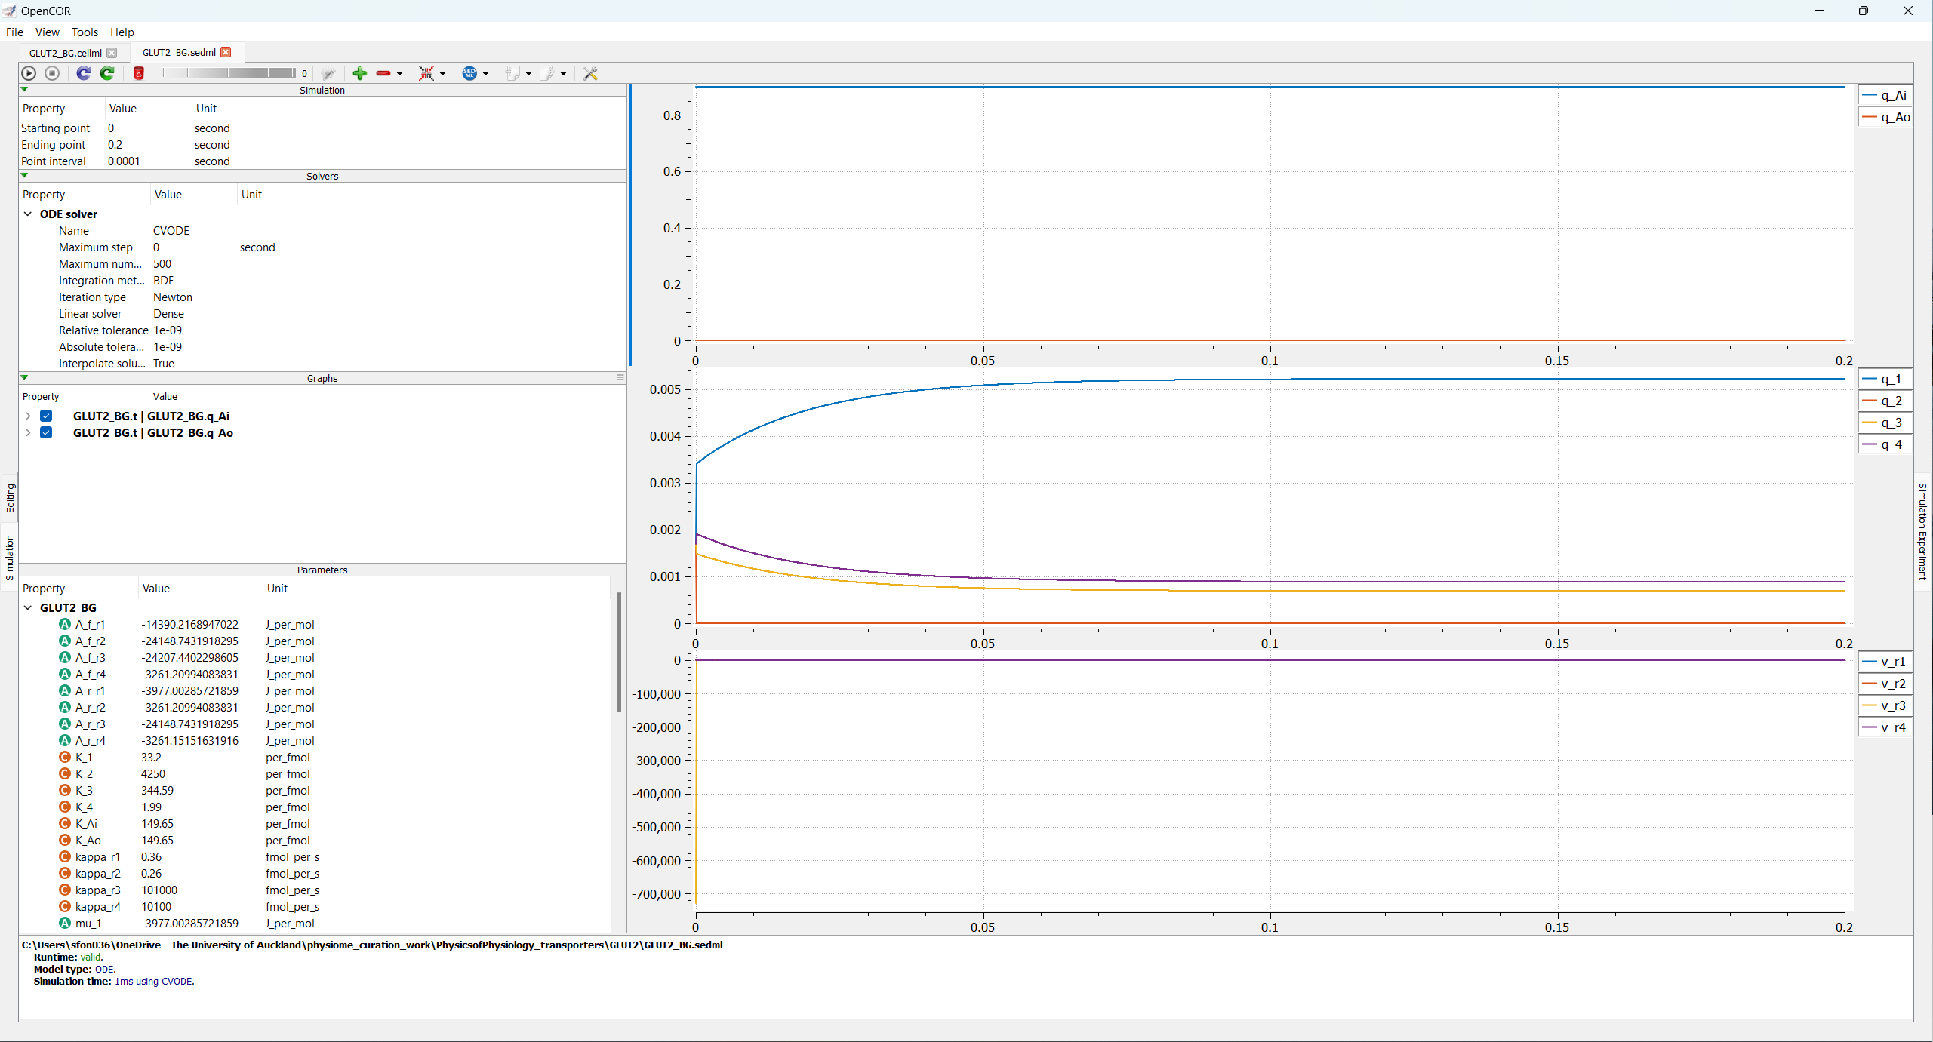Click the red clear simulation data icon

click(x=139, y=73)
